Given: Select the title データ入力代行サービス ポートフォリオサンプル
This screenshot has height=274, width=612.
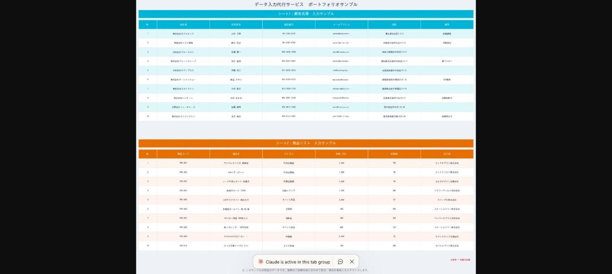Looking at the screenshot, I should coord(306,5).
